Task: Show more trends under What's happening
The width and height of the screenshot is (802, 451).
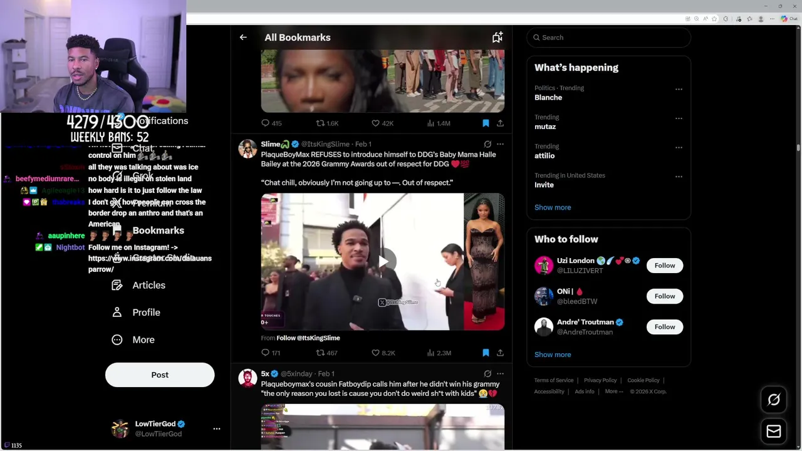Action: coord(553,207)
